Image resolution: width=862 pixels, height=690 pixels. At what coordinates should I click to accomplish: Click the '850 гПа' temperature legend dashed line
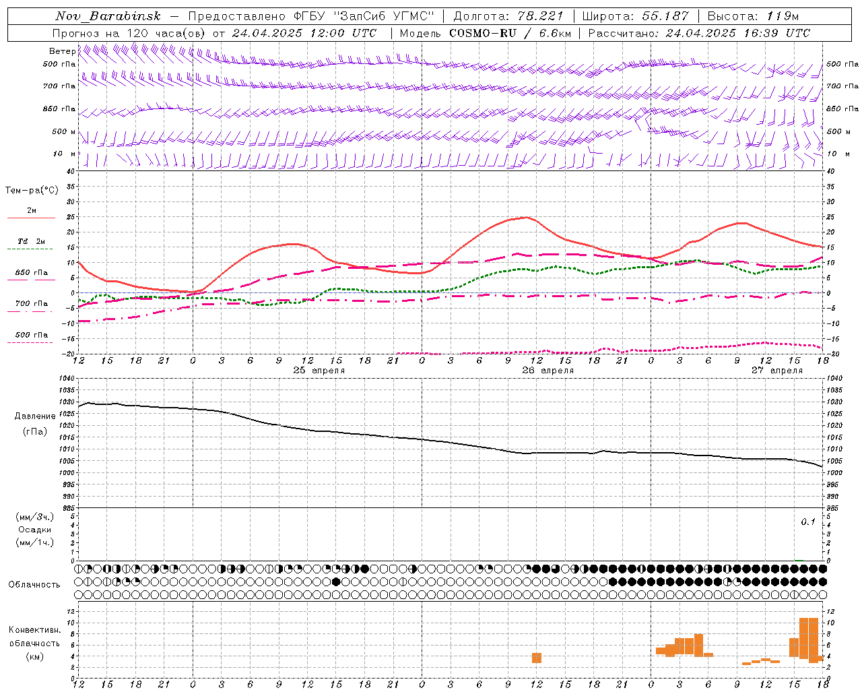pos(30,280)
